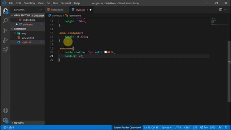The width and height of the screenshot is (231, 130).
Task: Open index.html in SIDEMENU folder
Action: [x=27, y=38]
